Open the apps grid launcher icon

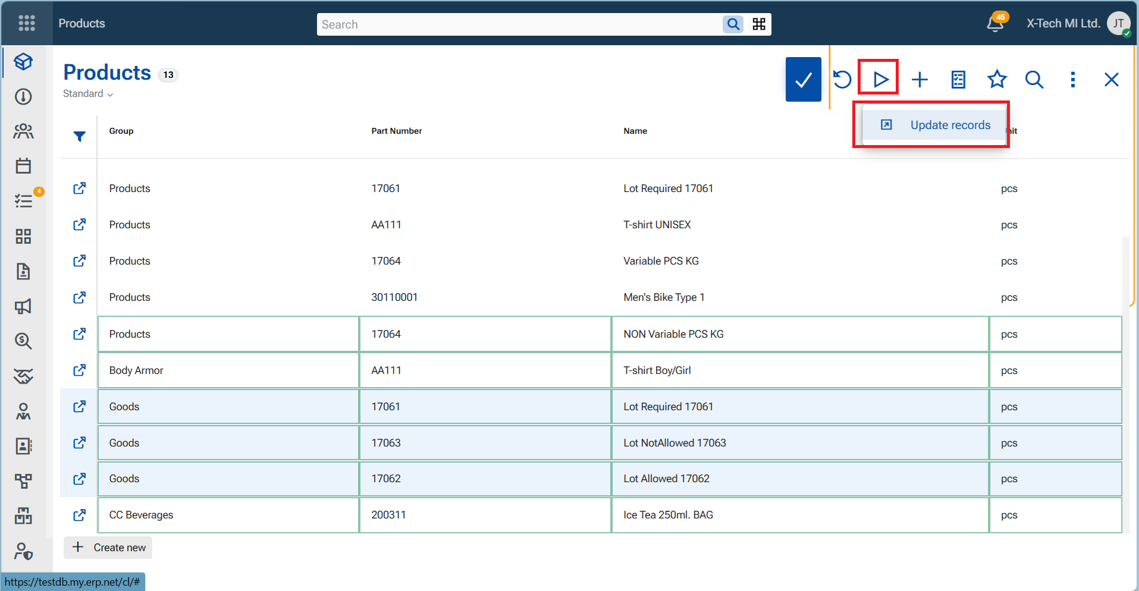click(x=27, y=23)
